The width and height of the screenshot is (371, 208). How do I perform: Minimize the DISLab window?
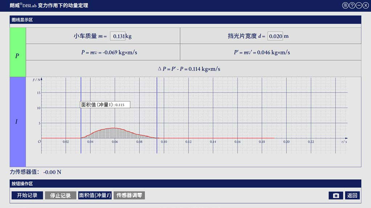[359, 5]
